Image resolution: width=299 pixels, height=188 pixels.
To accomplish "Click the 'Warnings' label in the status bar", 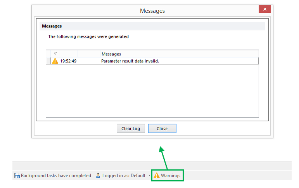I will [171, 176].
